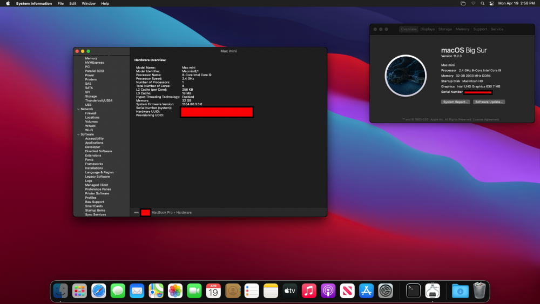Click the macOS Big Sur artwork thumbnail
Screen dimensions: 540x304
coord(406,76)
